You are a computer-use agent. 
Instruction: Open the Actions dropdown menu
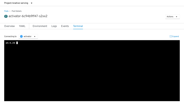[173, 17]
